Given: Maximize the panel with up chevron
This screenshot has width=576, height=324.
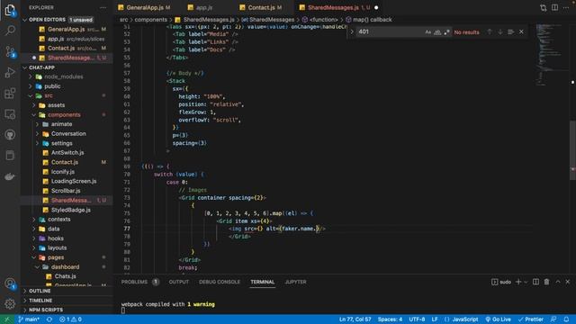Looking at the screenshot, I should coord(558,282).
